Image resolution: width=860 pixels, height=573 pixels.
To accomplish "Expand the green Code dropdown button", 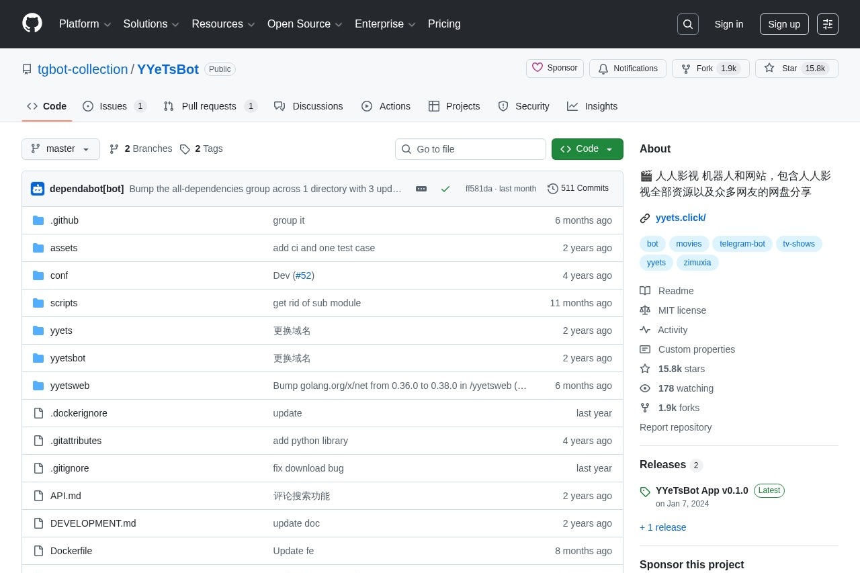I will [x=587, y=149].
